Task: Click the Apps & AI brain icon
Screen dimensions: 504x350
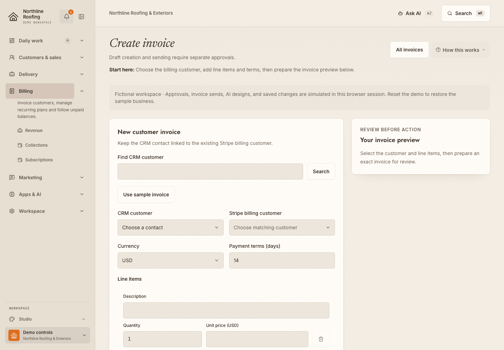Action: tap(12, 194)
